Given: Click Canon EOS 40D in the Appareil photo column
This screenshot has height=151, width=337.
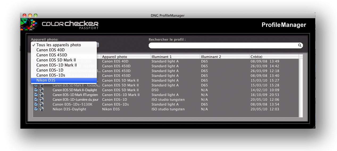Looking at the screenshot, I should (115, 61).
